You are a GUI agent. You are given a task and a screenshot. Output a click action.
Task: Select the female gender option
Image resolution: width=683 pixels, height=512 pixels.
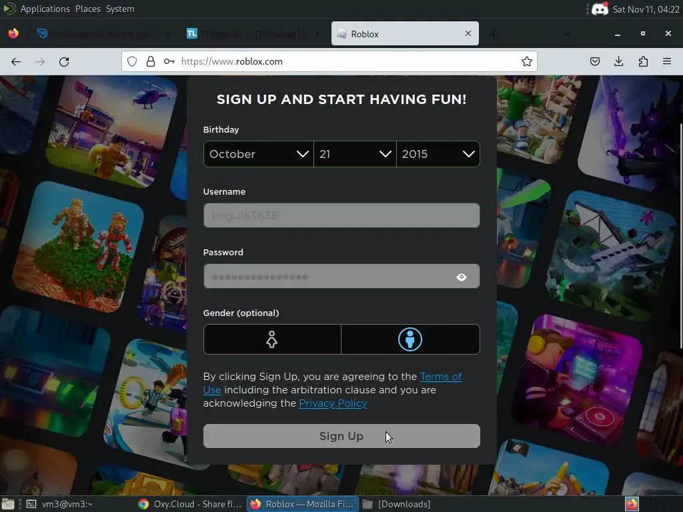click(272, 339)
